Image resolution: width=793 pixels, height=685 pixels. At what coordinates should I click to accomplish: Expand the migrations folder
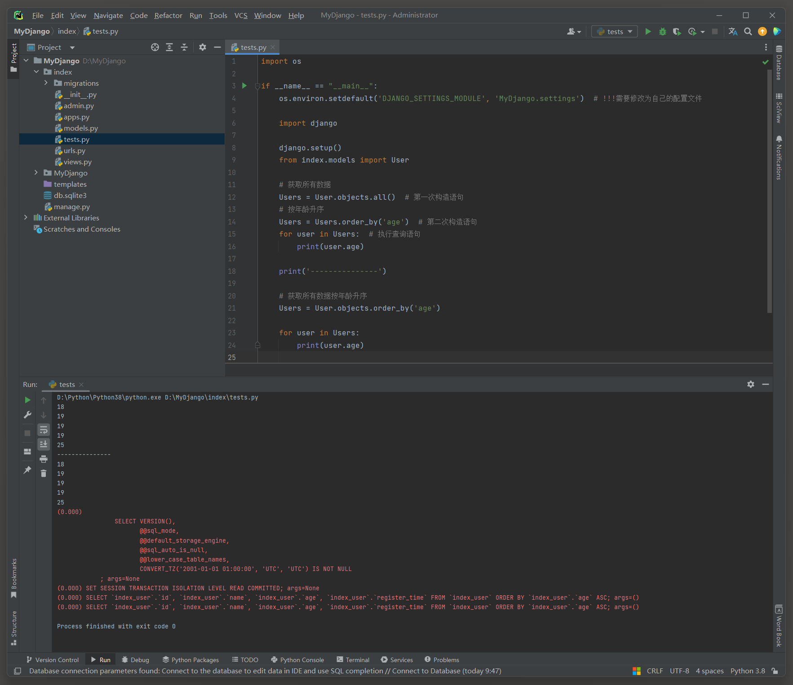46,83
